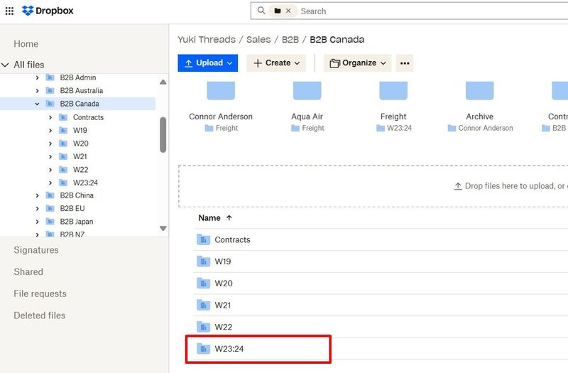Expand the B2B China folder in sidebar
Screen dimensions: 568x373
coord(38,195)
